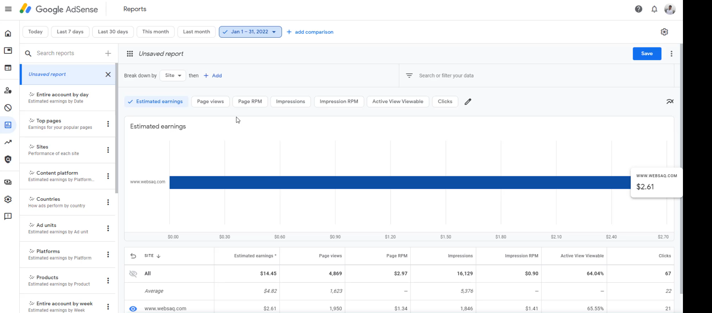Open options menu for Countries report
Viewport: 712px width, 313px height.
pos(108,202)
